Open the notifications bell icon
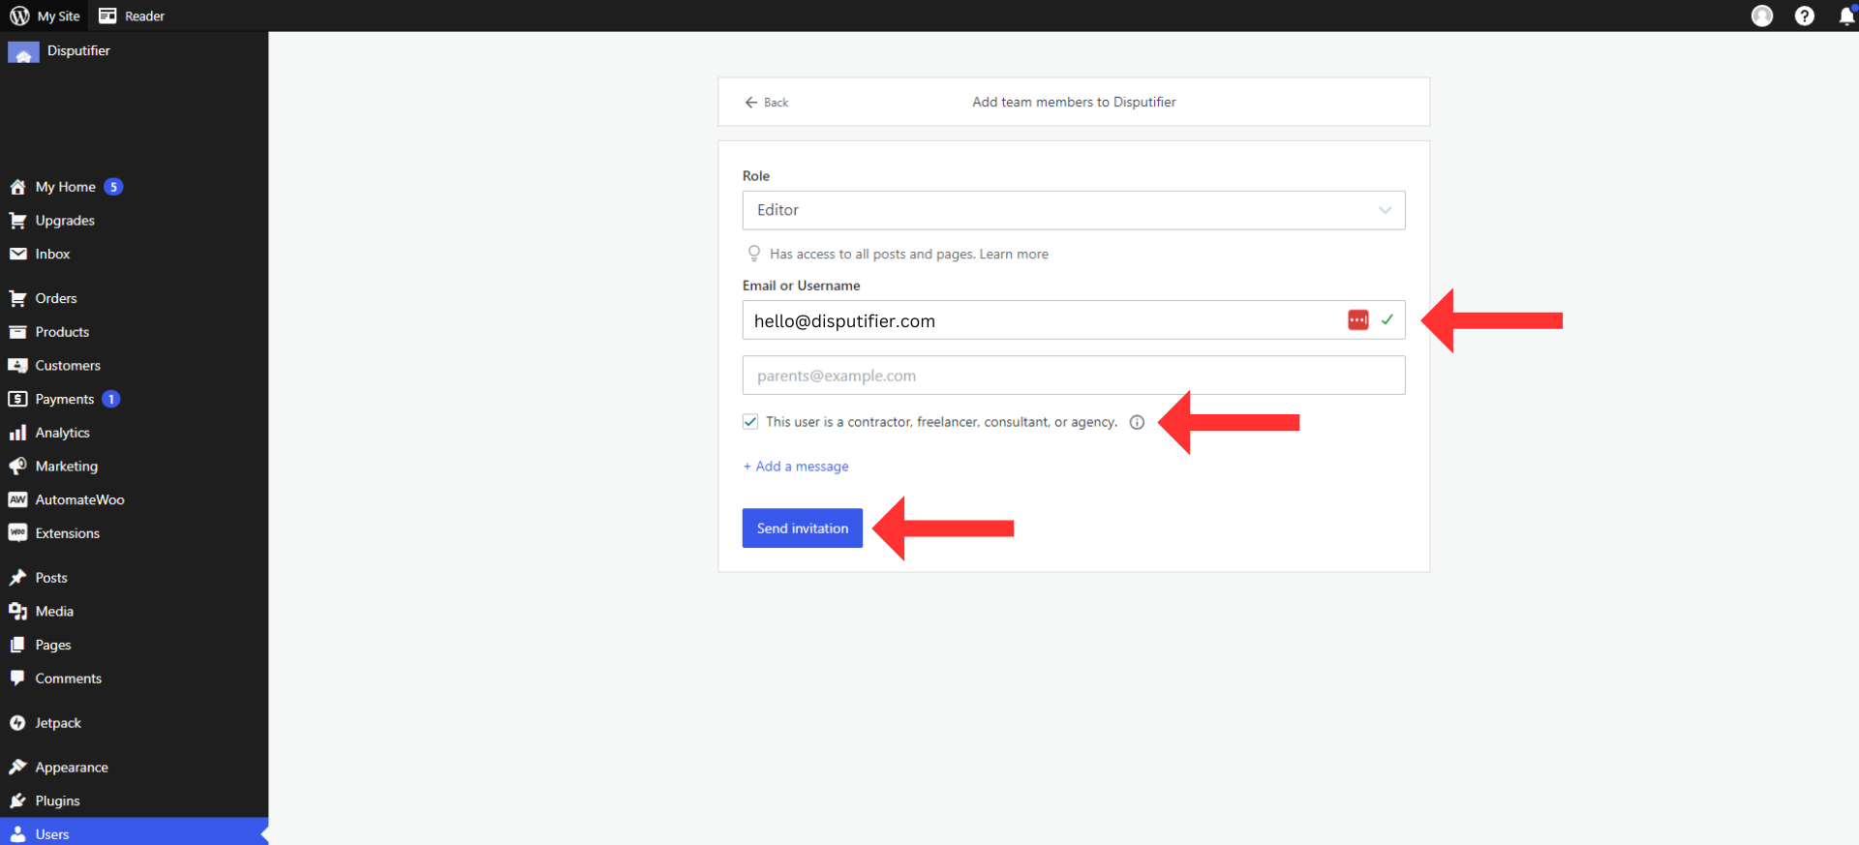 point(1846,16)
